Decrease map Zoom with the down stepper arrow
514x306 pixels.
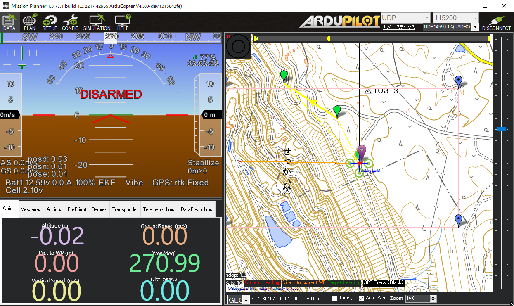(x=433, y=300)
